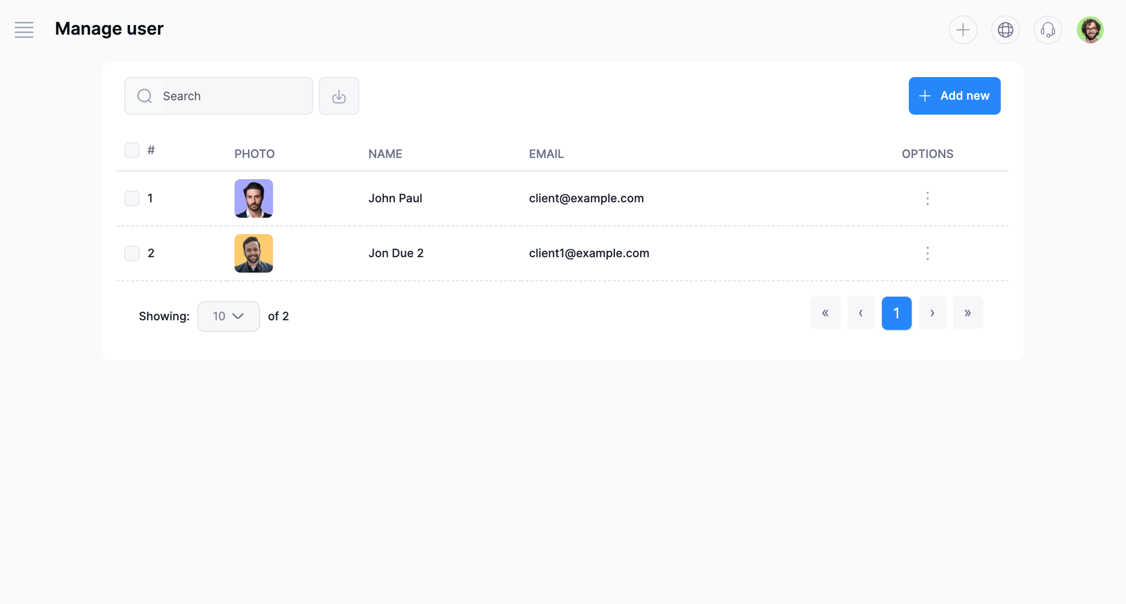The height and width of the screenshot is (604, 1126).
Task: Click the Add new button
Action: (954, 96)
